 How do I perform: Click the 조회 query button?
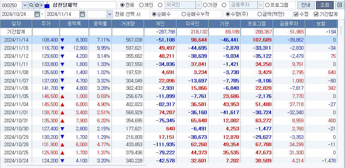(325, 5)
